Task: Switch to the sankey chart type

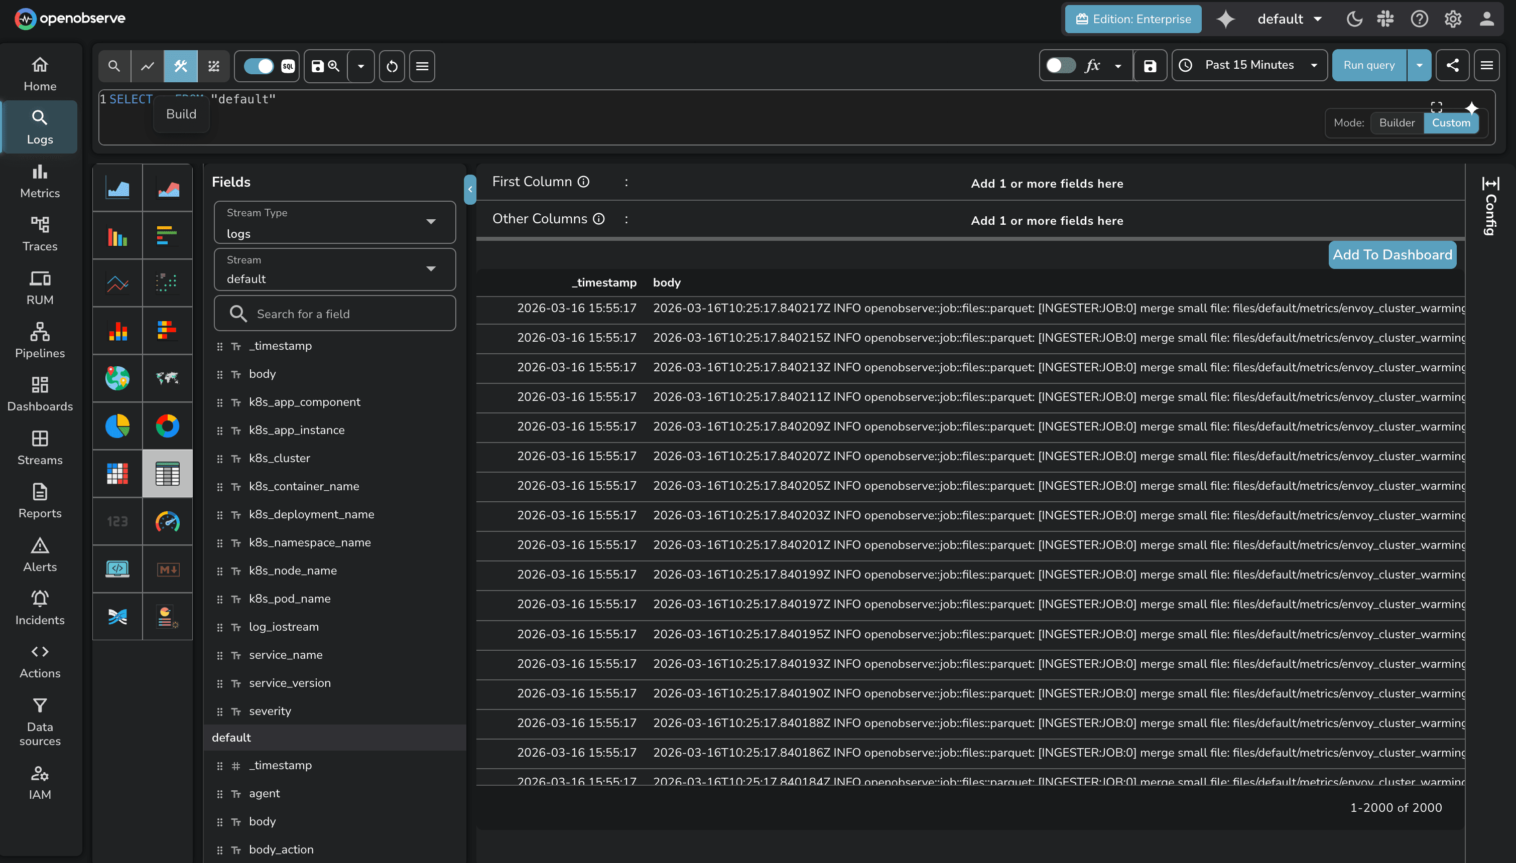Action: [117, 617]
